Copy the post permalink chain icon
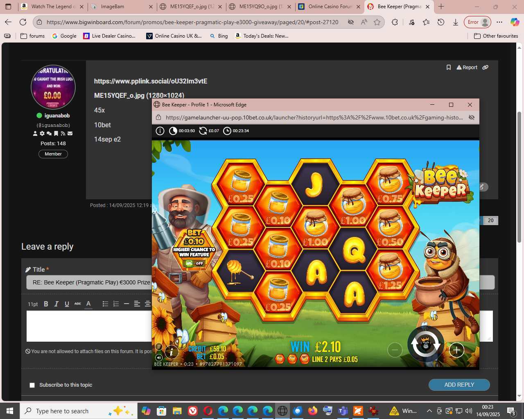 pyautogui.click(x=485, y=68)
